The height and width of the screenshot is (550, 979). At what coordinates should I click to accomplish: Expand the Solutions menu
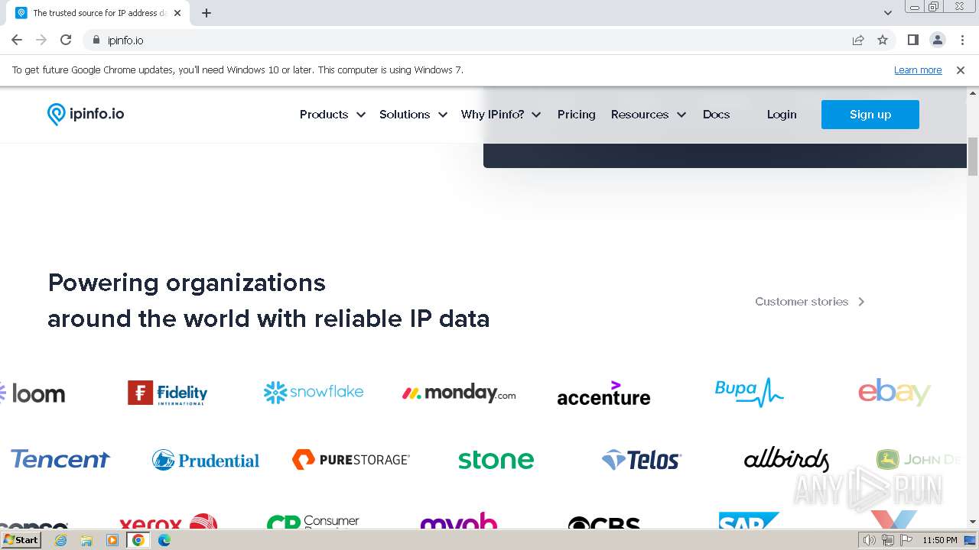[413, 114]
